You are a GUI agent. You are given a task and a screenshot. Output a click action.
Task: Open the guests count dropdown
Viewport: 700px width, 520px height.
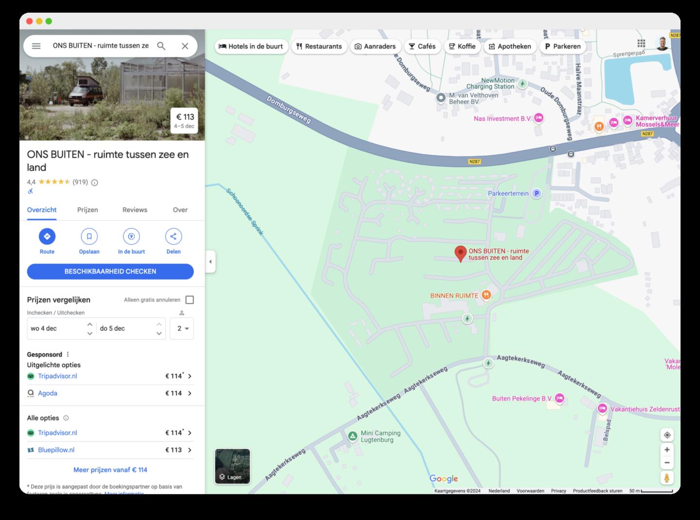(182, 329)
